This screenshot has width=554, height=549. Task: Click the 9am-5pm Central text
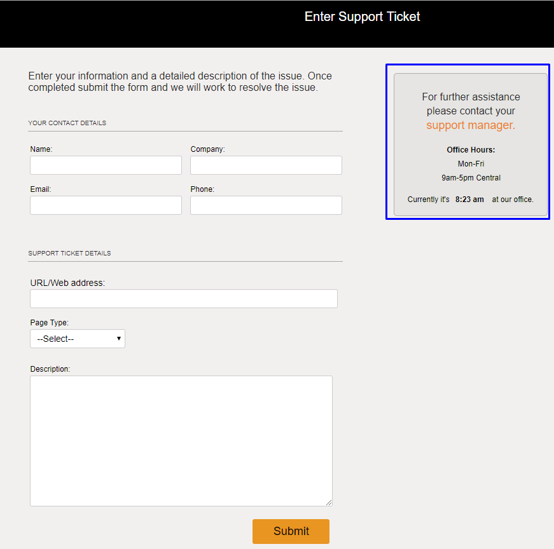(471, 177)
